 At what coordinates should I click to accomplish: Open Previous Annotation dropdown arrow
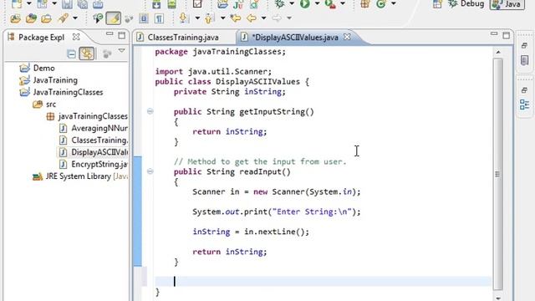click(223, 18)
